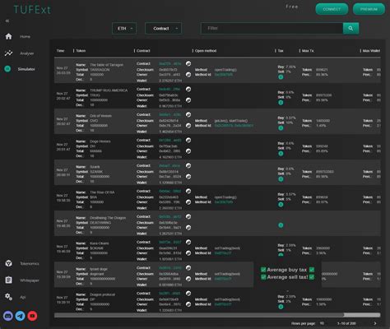
Task: Click green tax info circle in TARRAGON row
Action: tap(281, 77)
